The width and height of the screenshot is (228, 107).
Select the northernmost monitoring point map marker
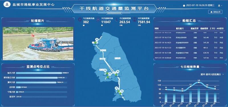pos(97,40)
